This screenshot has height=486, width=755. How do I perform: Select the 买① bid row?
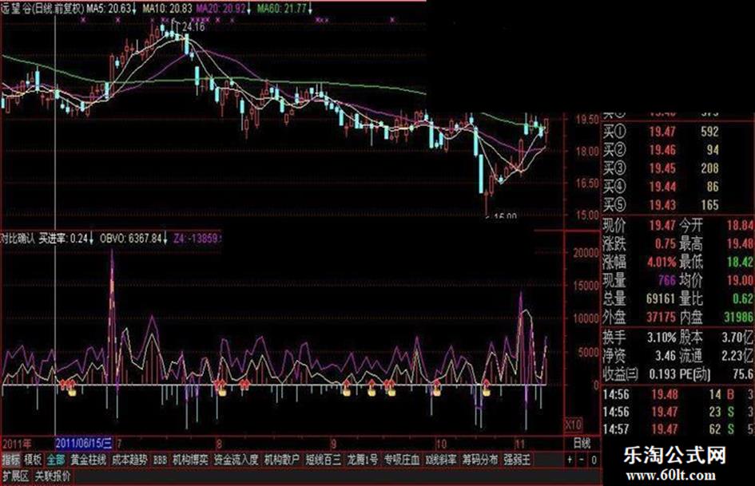(x=661, y=132)
